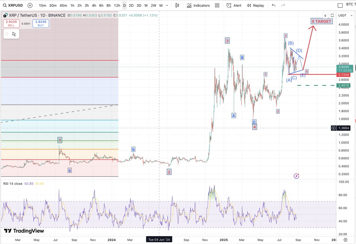Click the 2.9230 BUY button
356x244 pixels.
click(40, 23)
